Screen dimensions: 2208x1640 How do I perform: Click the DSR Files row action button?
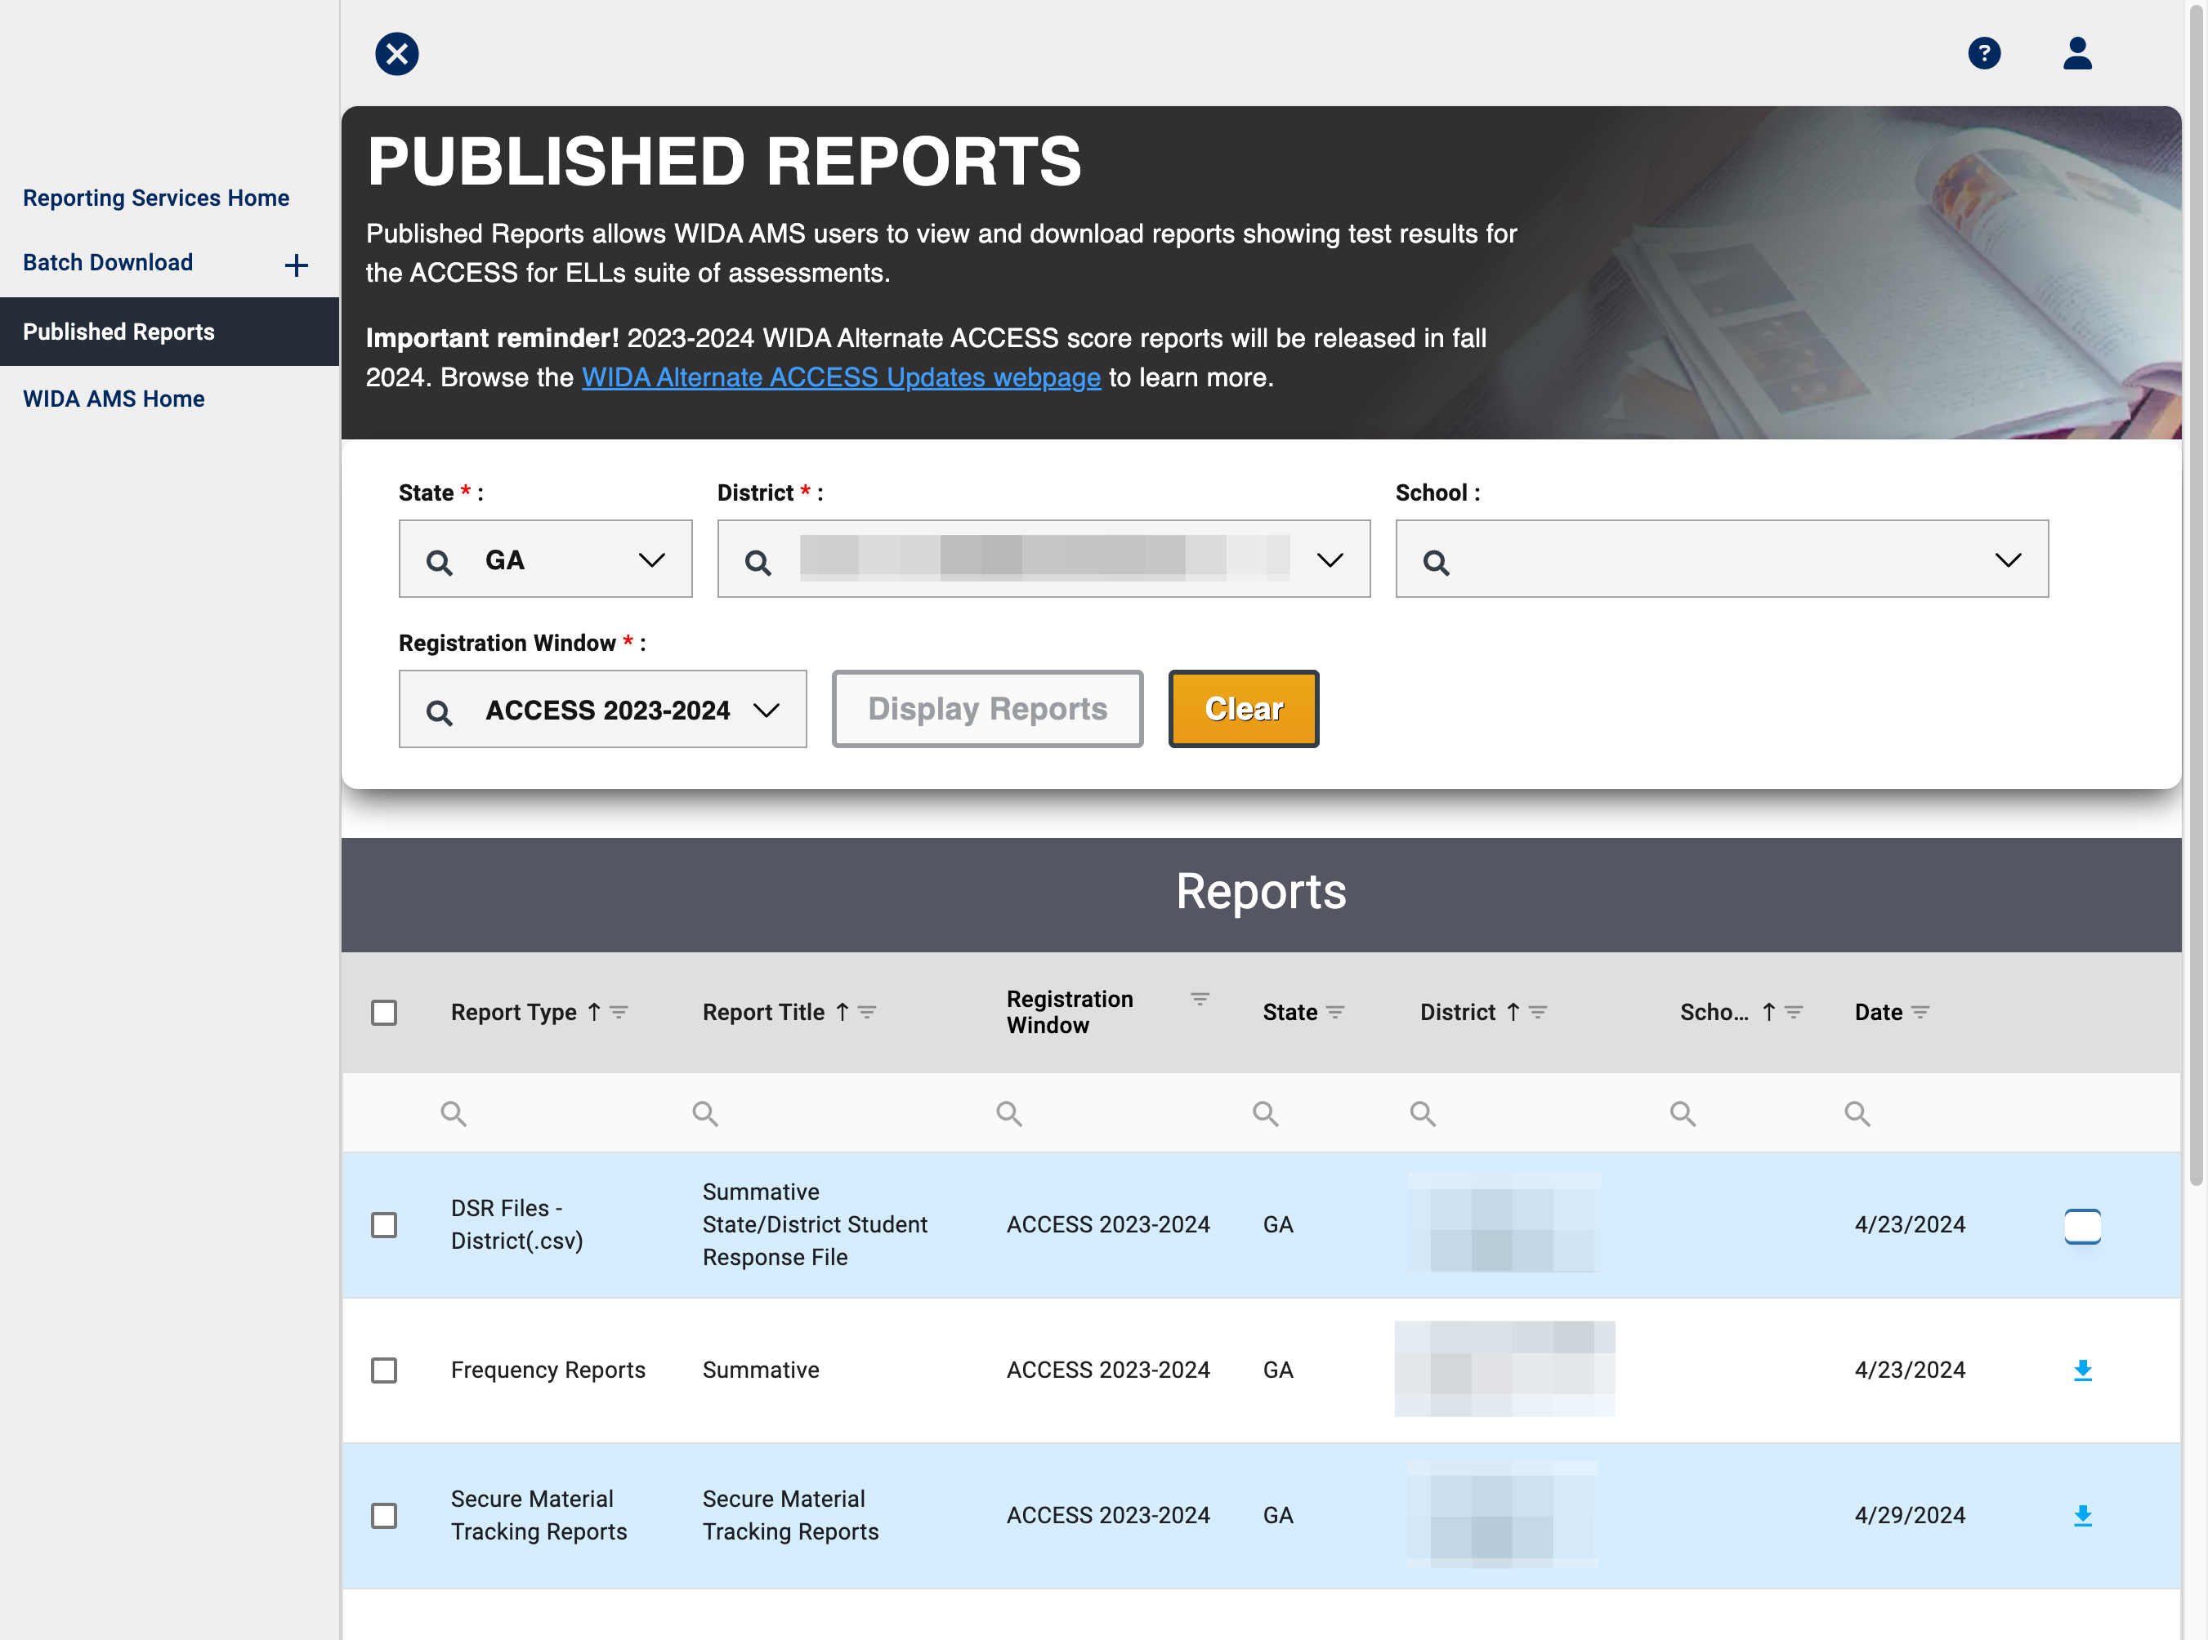click(2083, 1226)
